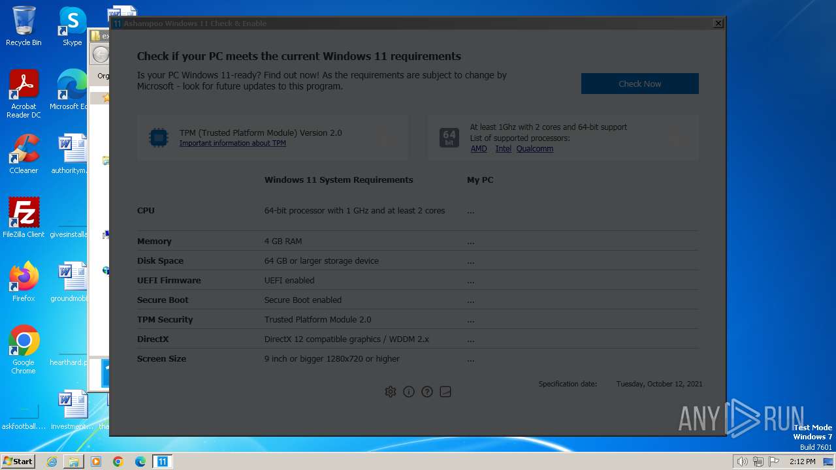
Task: Select the CPU requirement row label
Action: click(146, 211)
